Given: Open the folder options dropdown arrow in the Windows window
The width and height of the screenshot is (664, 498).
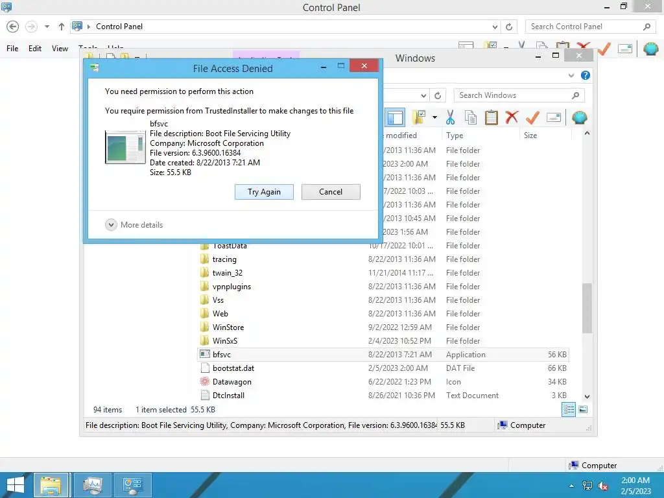Looking at the screenshot, I should point(434,117).
